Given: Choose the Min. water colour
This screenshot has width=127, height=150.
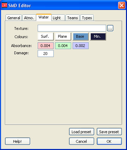Looking at the screenshot, I should click(98, 36).
